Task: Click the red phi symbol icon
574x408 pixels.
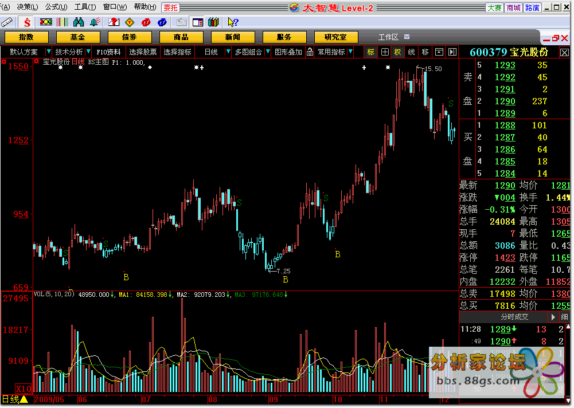Action: [146, 22]
